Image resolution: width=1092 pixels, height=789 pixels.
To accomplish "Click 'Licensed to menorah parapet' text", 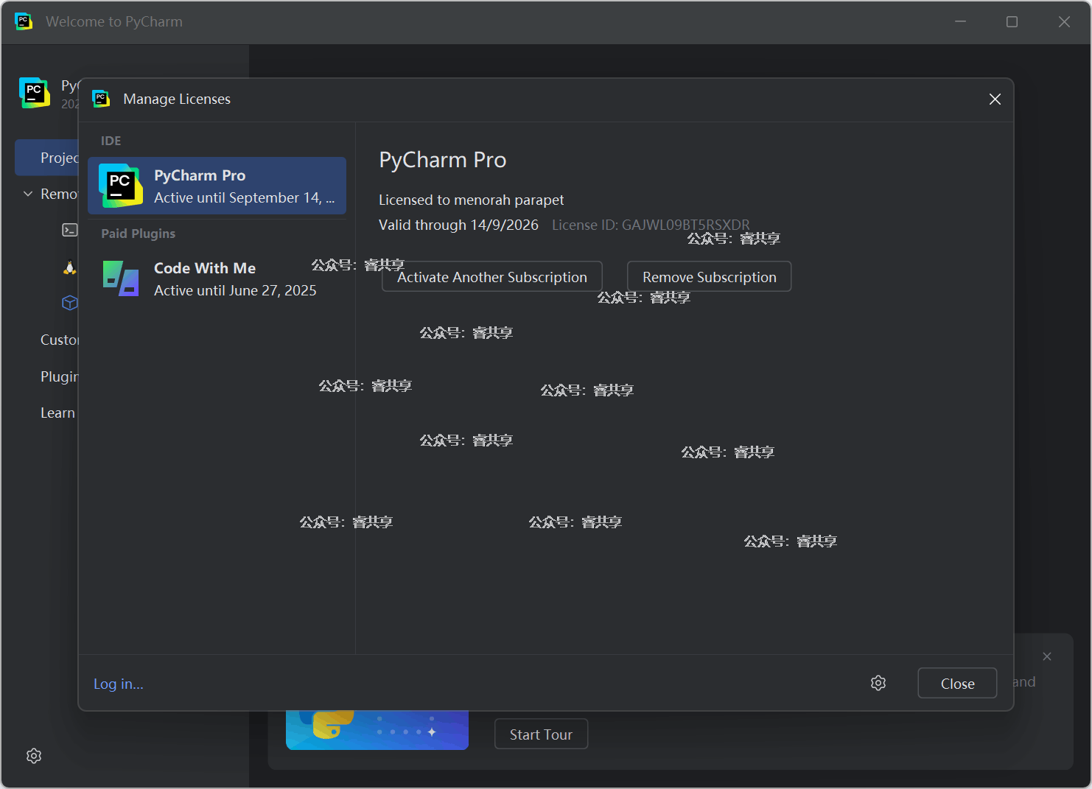I will click(471, 200).
